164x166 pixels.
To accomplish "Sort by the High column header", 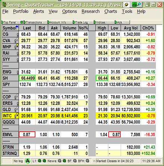I will pos(102,28).
